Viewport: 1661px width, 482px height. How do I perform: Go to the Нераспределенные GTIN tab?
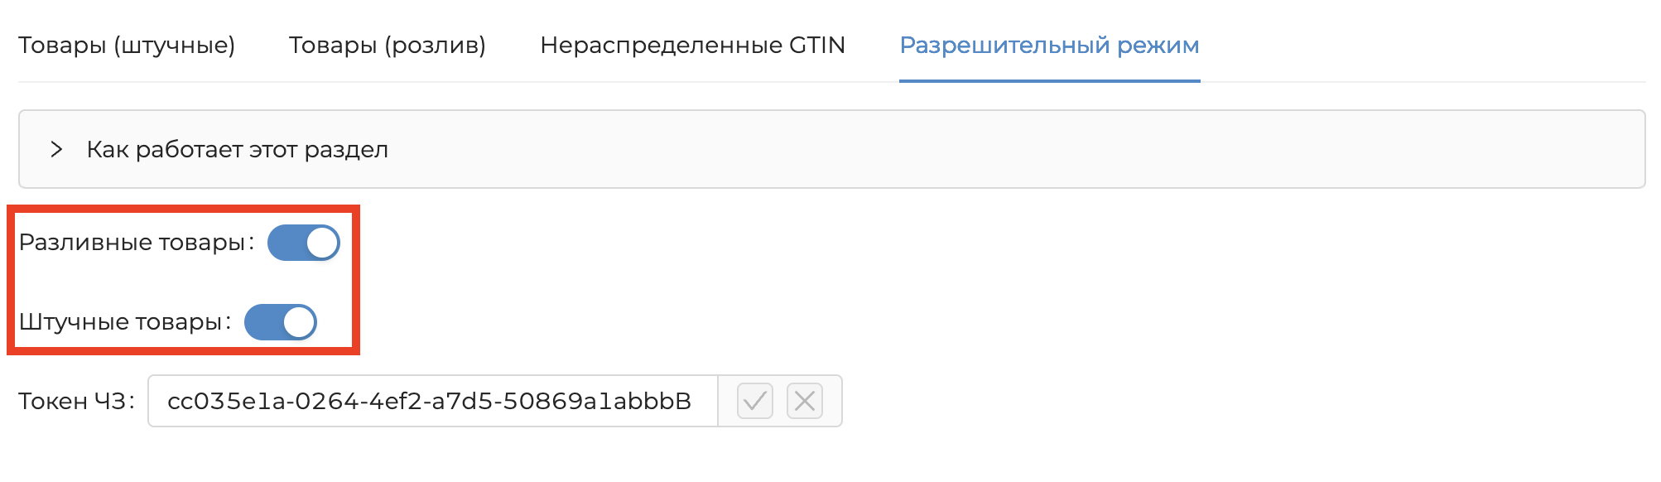(x=692, y=45)
